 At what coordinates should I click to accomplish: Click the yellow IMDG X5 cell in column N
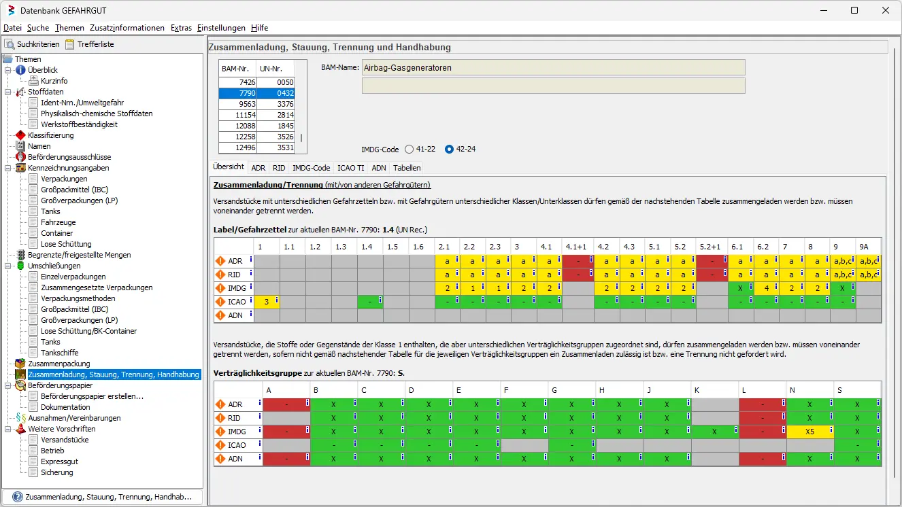point(809,432)
